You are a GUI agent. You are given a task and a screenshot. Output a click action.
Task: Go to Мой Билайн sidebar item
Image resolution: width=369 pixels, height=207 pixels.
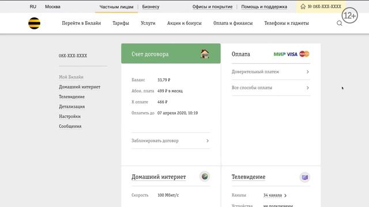tap(71, 77)
